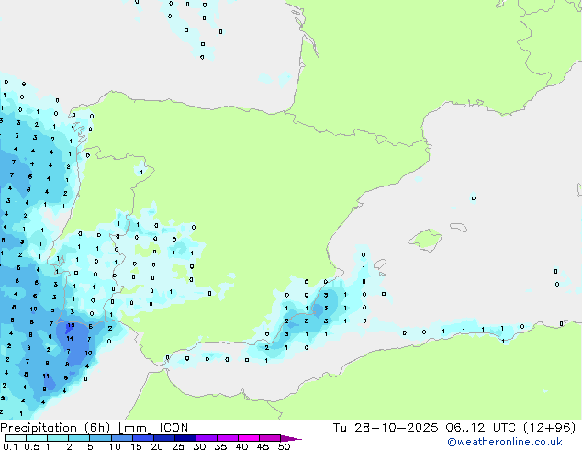Click the 0.5–1 mm legend color box
The height and width of the screenshot is (450, 582).
(37, 438)
